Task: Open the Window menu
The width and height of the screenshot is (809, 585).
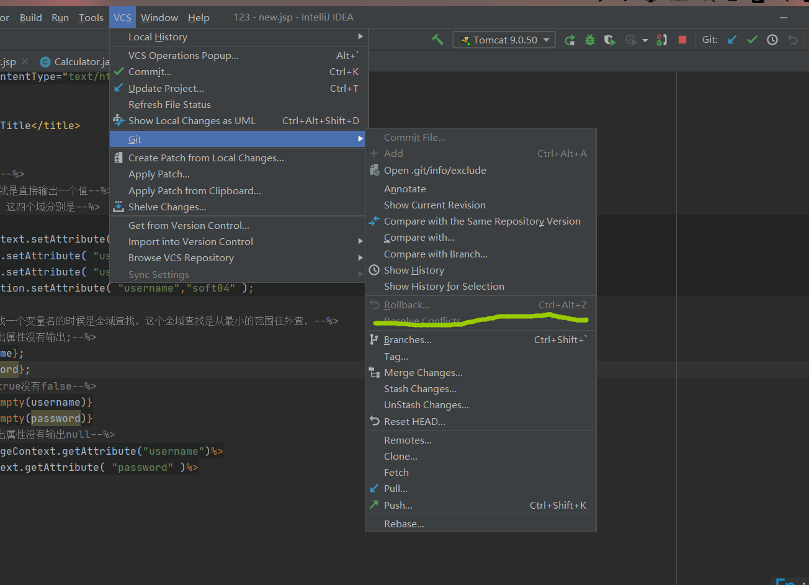Action: click(x=159, y=17)
